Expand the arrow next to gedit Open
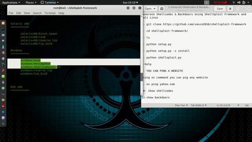The width and height of the screenshot is (252, 142). tap(154, 9)
